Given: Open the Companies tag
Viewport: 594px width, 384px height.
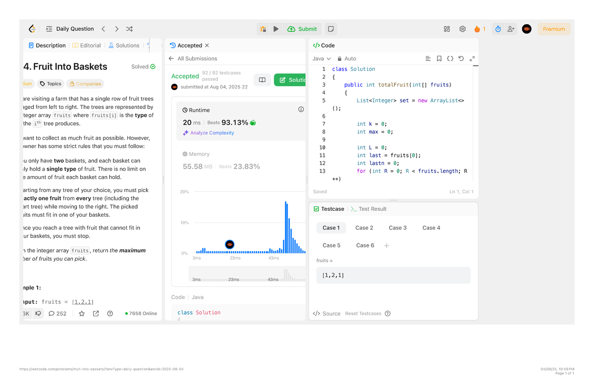Looking at the screenshot, I should click(x=86, y=84).
